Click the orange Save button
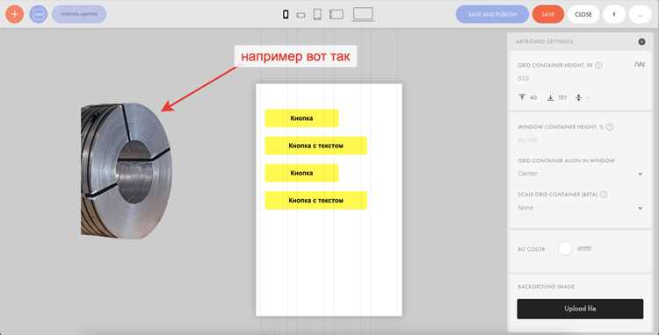The height and width of the screenshot is (335, 659). tap(548, 14)
